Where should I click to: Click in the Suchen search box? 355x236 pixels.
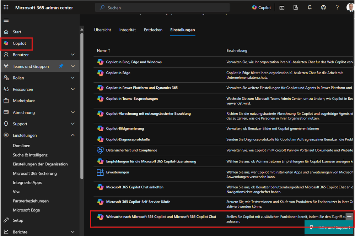pos(162,8)
